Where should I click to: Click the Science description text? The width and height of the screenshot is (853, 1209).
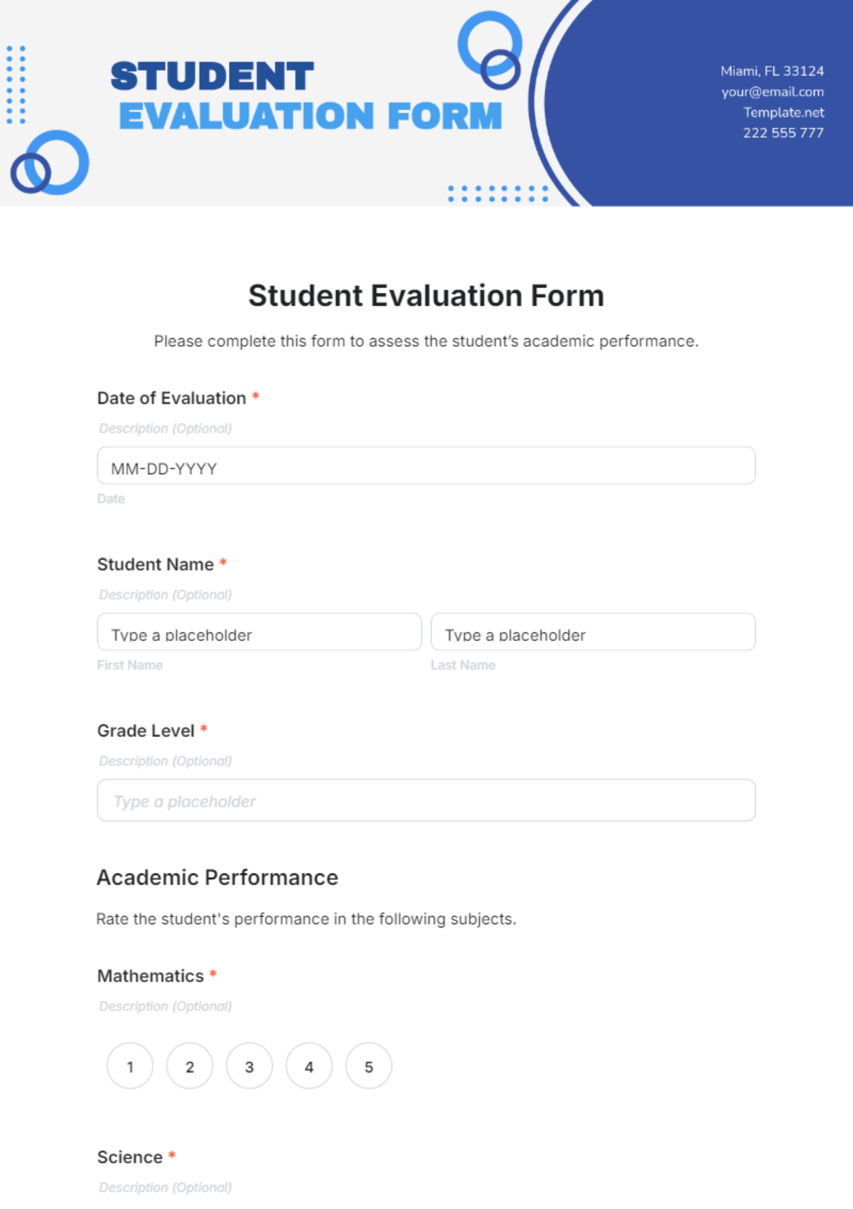point(166,1188)
